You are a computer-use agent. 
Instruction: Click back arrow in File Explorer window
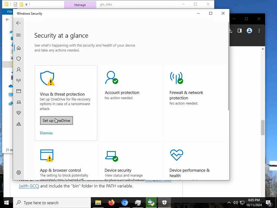point(7,19)
